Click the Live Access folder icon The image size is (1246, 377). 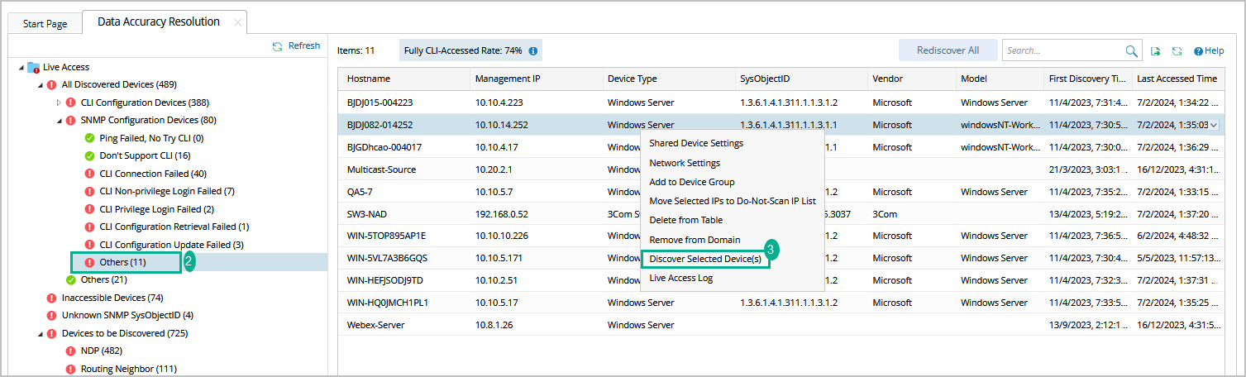pyautogui.click(x=34, y=67)
